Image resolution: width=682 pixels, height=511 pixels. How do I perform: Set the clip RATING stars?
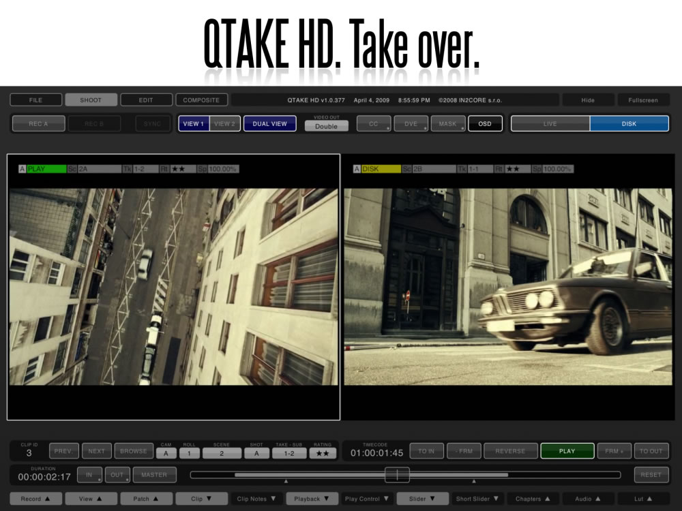pos(323,453)
